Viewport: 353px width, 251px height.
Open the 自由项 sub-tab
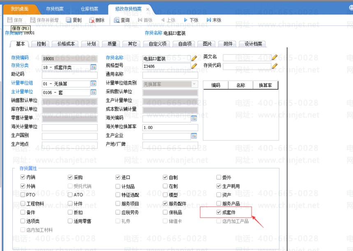coord(185,44)
